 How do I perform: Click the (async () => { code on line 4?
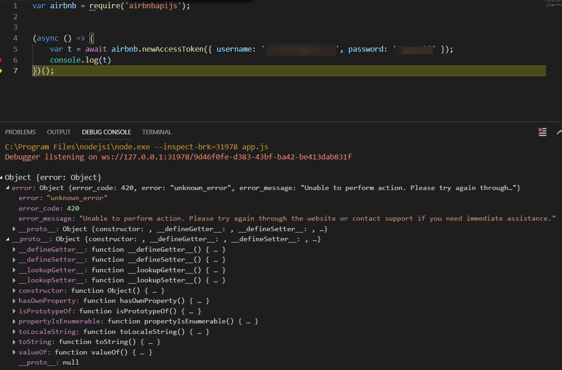coord(63,38)
